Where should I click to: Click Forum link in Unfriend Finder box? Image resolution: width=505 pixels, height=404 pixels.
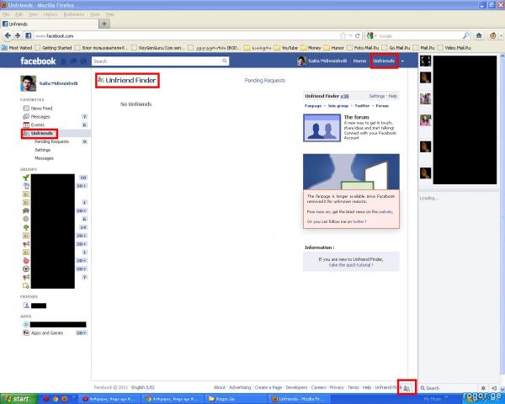pos(382,106)
